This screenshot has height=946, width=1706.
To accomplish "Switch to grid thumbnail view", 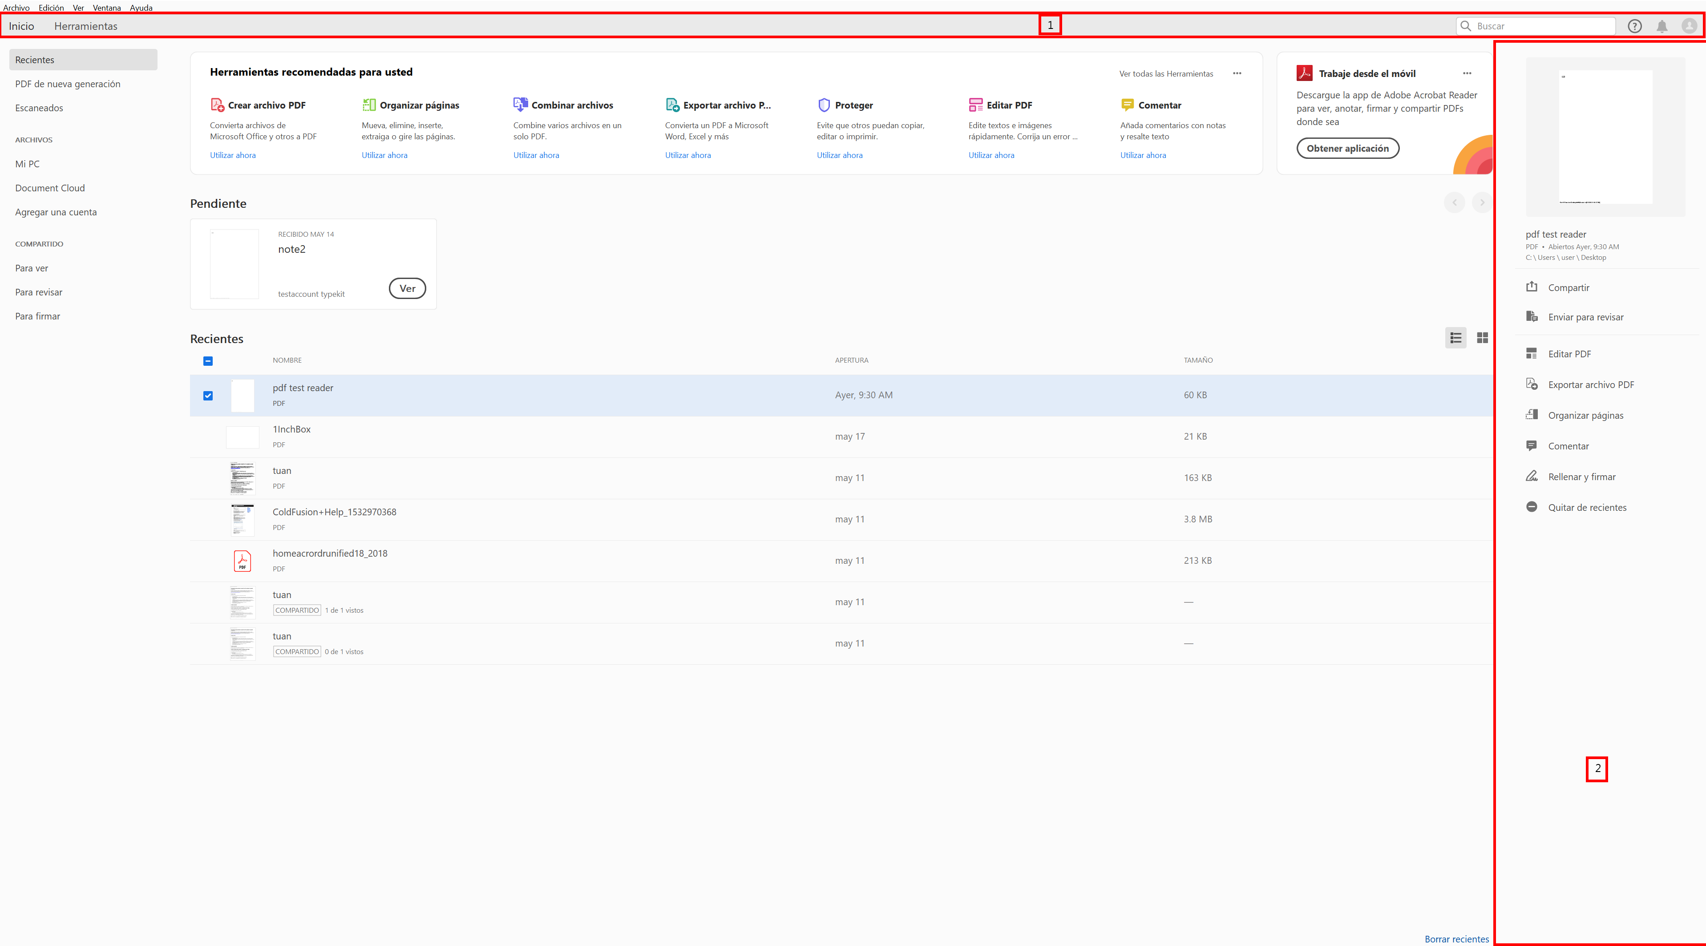I will click(x=1482, y=338).
